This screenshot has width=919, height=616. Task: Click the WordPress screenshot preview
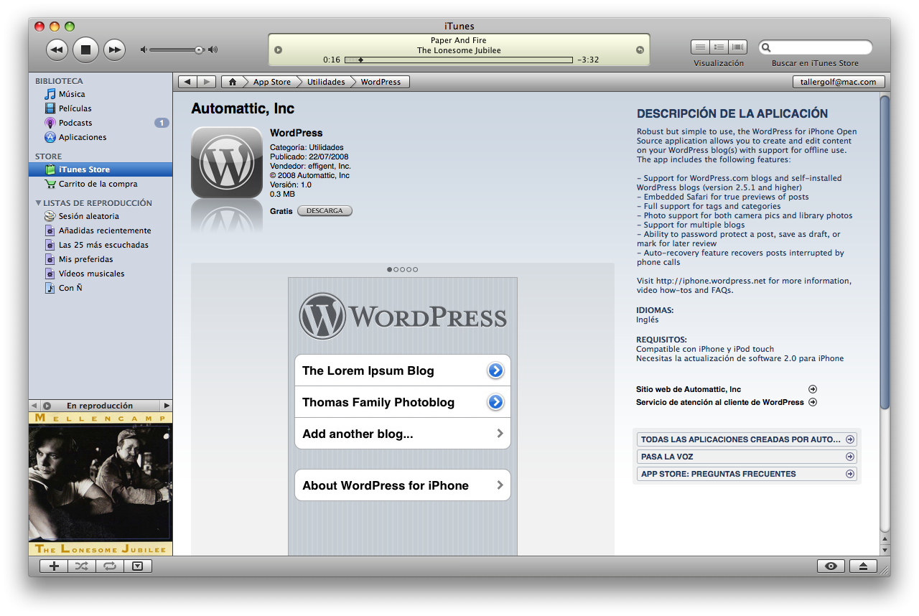403,416
